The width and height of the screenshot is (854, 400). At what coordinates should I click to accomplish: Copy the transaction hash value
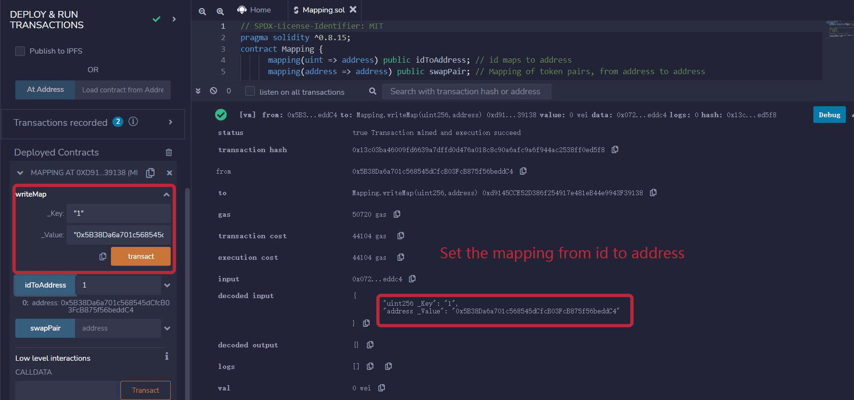pyautogui.click(x=615, y=150)
